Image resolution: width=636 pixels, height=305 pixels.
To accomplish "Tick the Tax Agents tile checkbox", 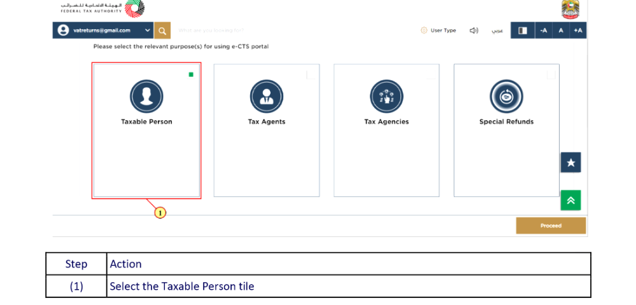I will click(x=311, y=74).
